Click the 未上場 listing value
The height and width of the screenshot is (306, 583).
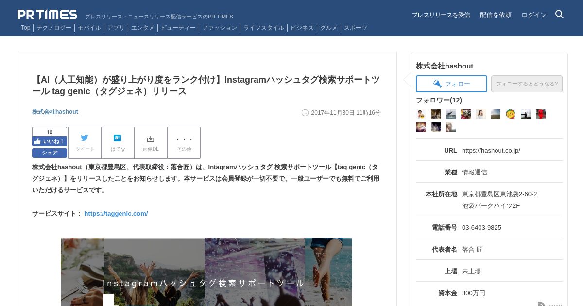click(x=471, y=272)
